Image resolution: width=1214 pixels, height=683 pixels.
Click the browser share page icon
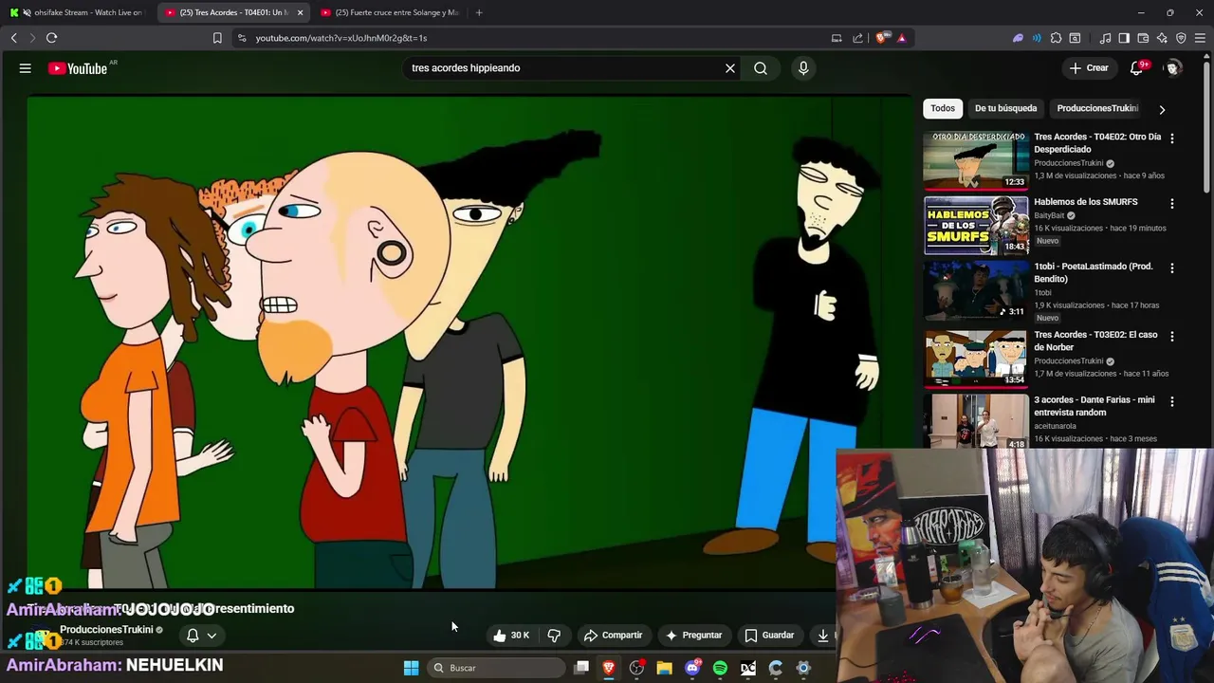coord(858,38)
